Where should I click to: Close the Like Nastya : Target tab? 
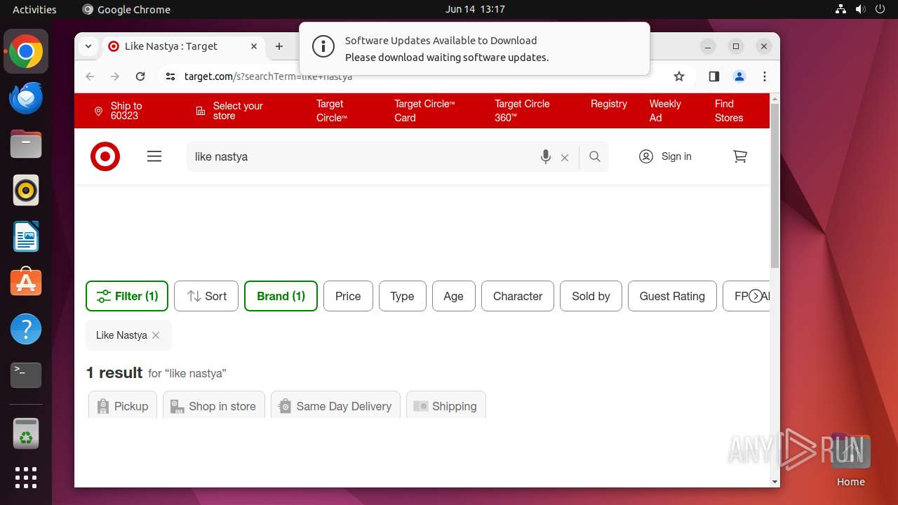(254, 46)
